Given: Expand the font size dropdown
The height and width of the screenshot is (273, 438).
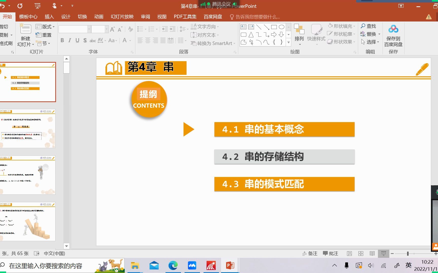Looking at the screenshot, I should tap(106, 29).
